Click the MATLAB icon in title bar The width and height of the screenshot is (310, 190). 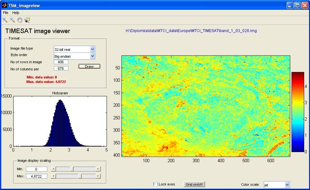(x=4, y=5)
